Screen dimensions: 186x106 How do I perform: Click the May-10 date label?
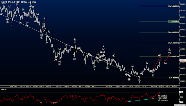pyautogui.click(x=168, y=87)
